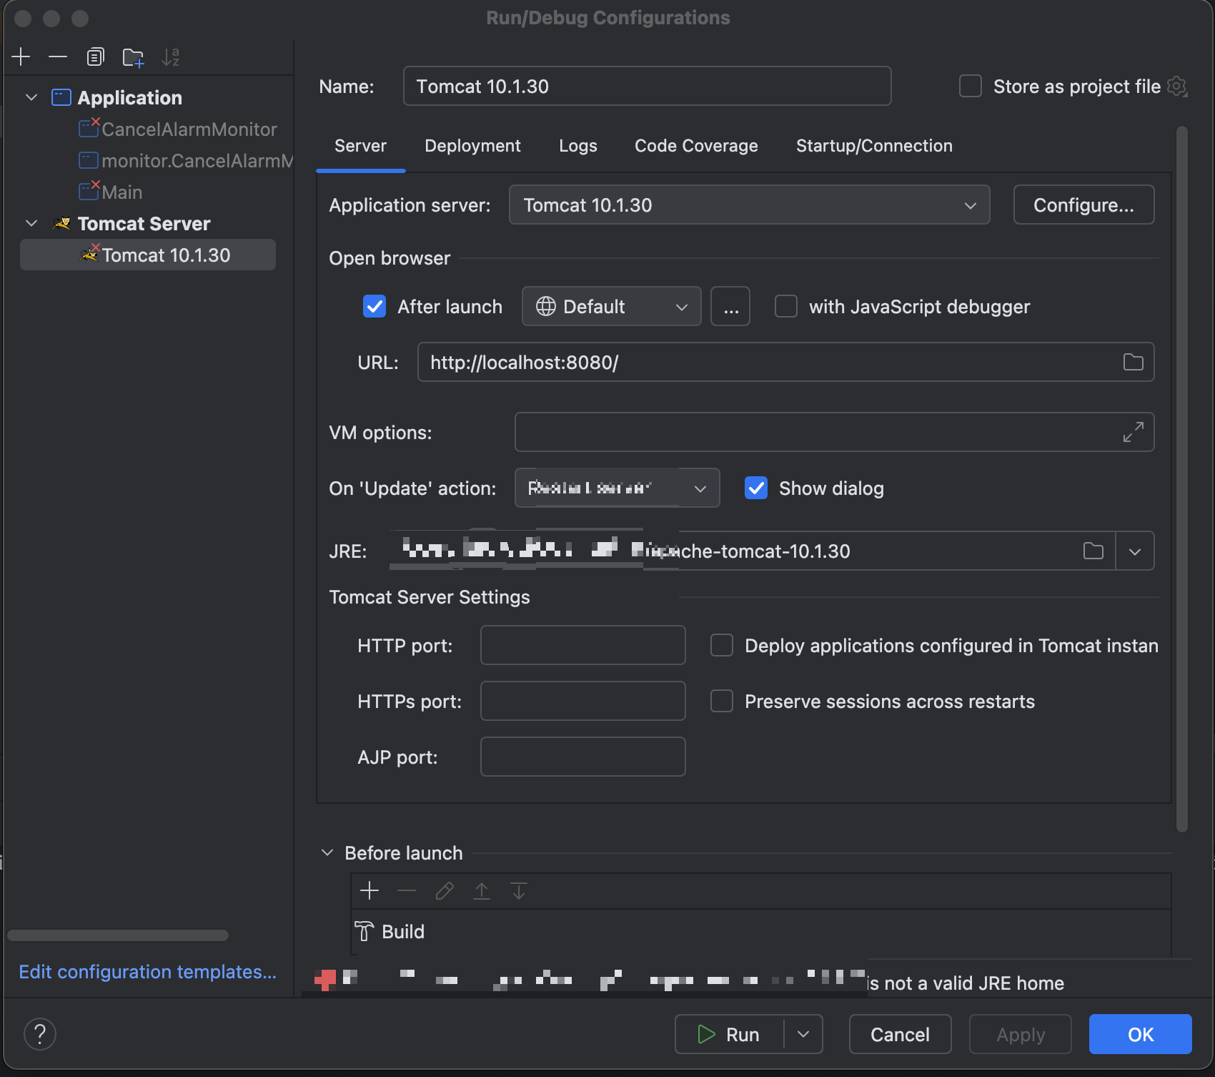This screenshot has width=1215, height=1077.
Task: Open the Application server dropdown
Action: 749,205
